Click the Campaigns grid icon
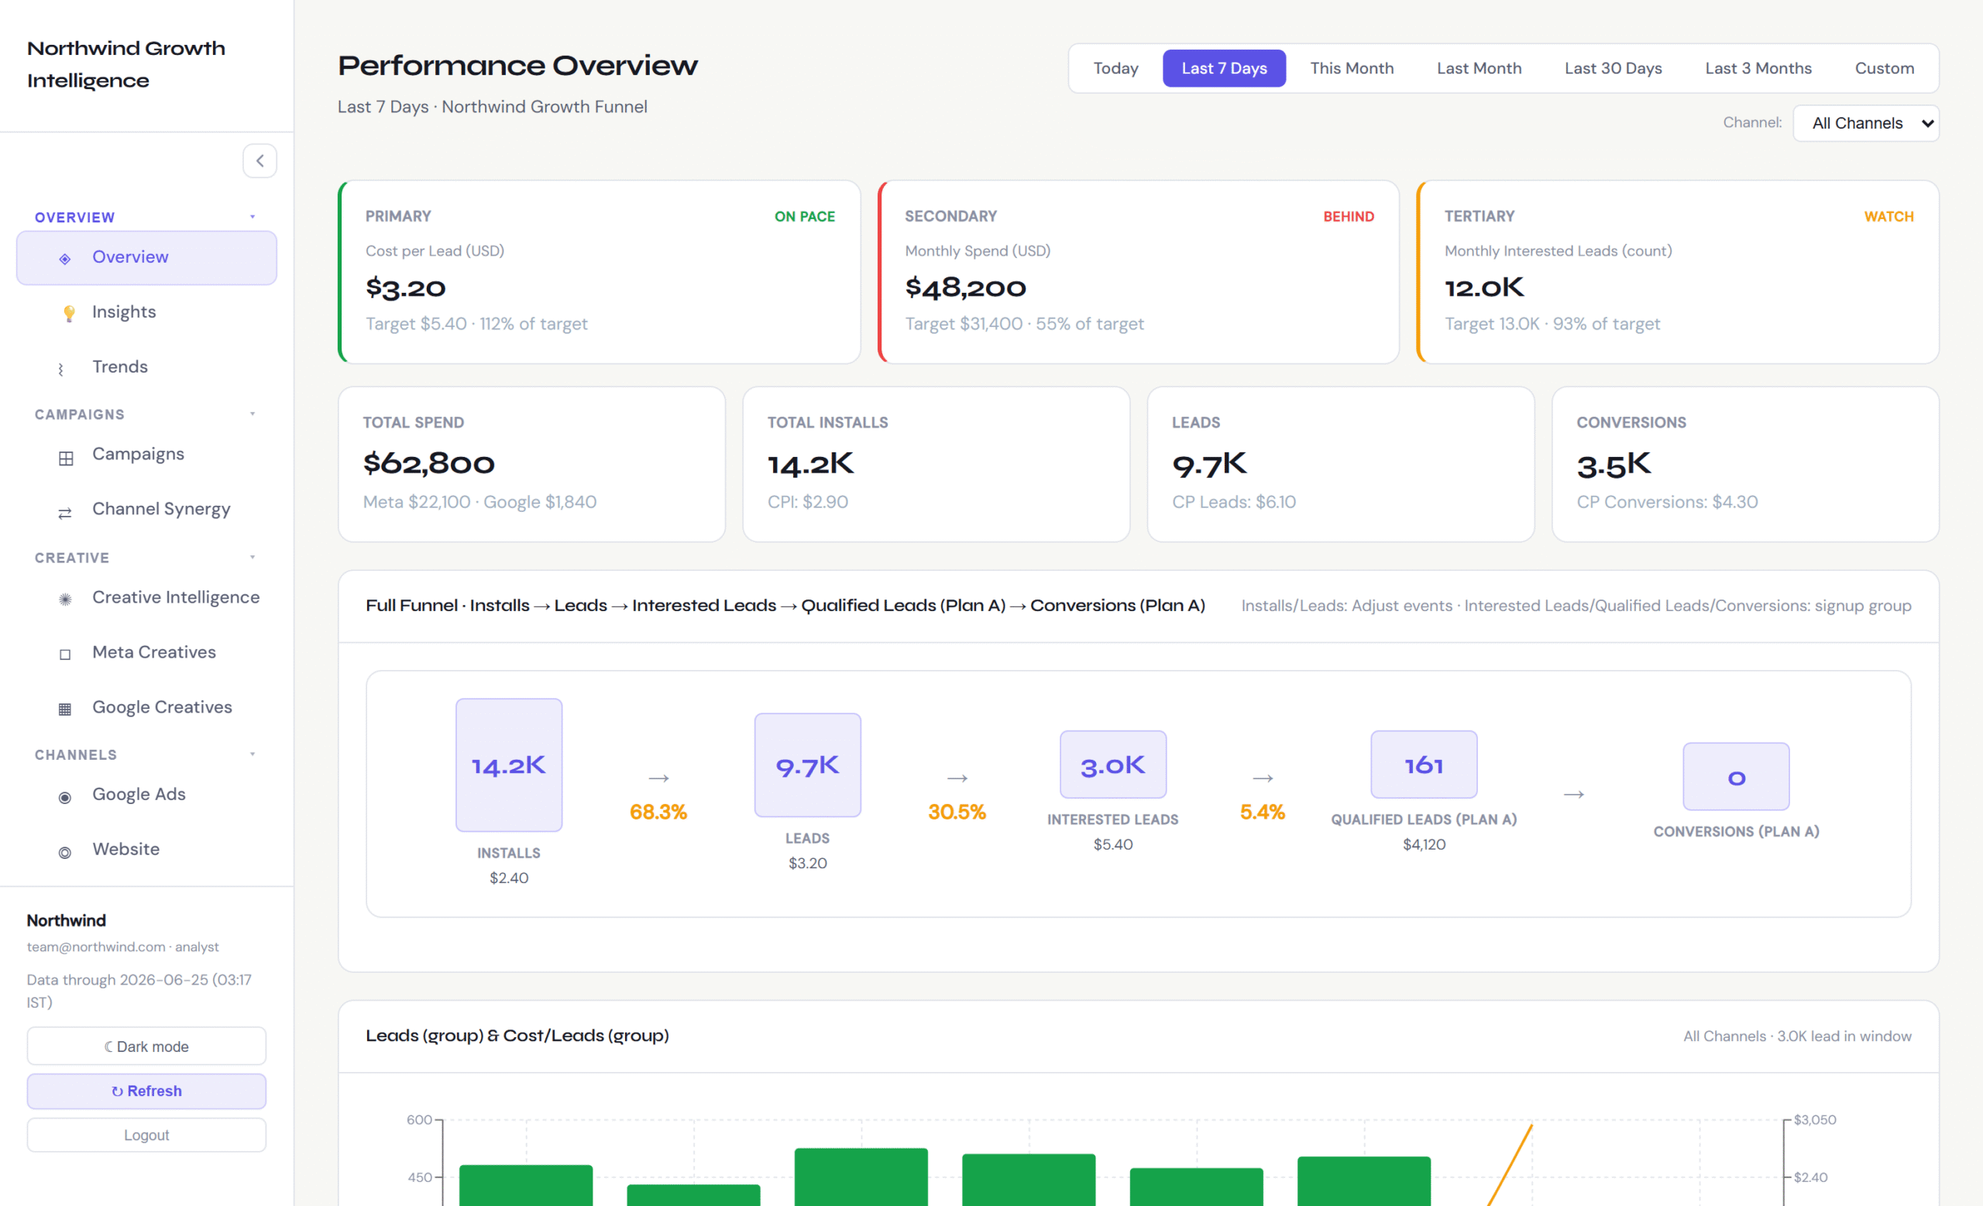This screenshot has height=1206, width=1983. click(x=66, y=458)
